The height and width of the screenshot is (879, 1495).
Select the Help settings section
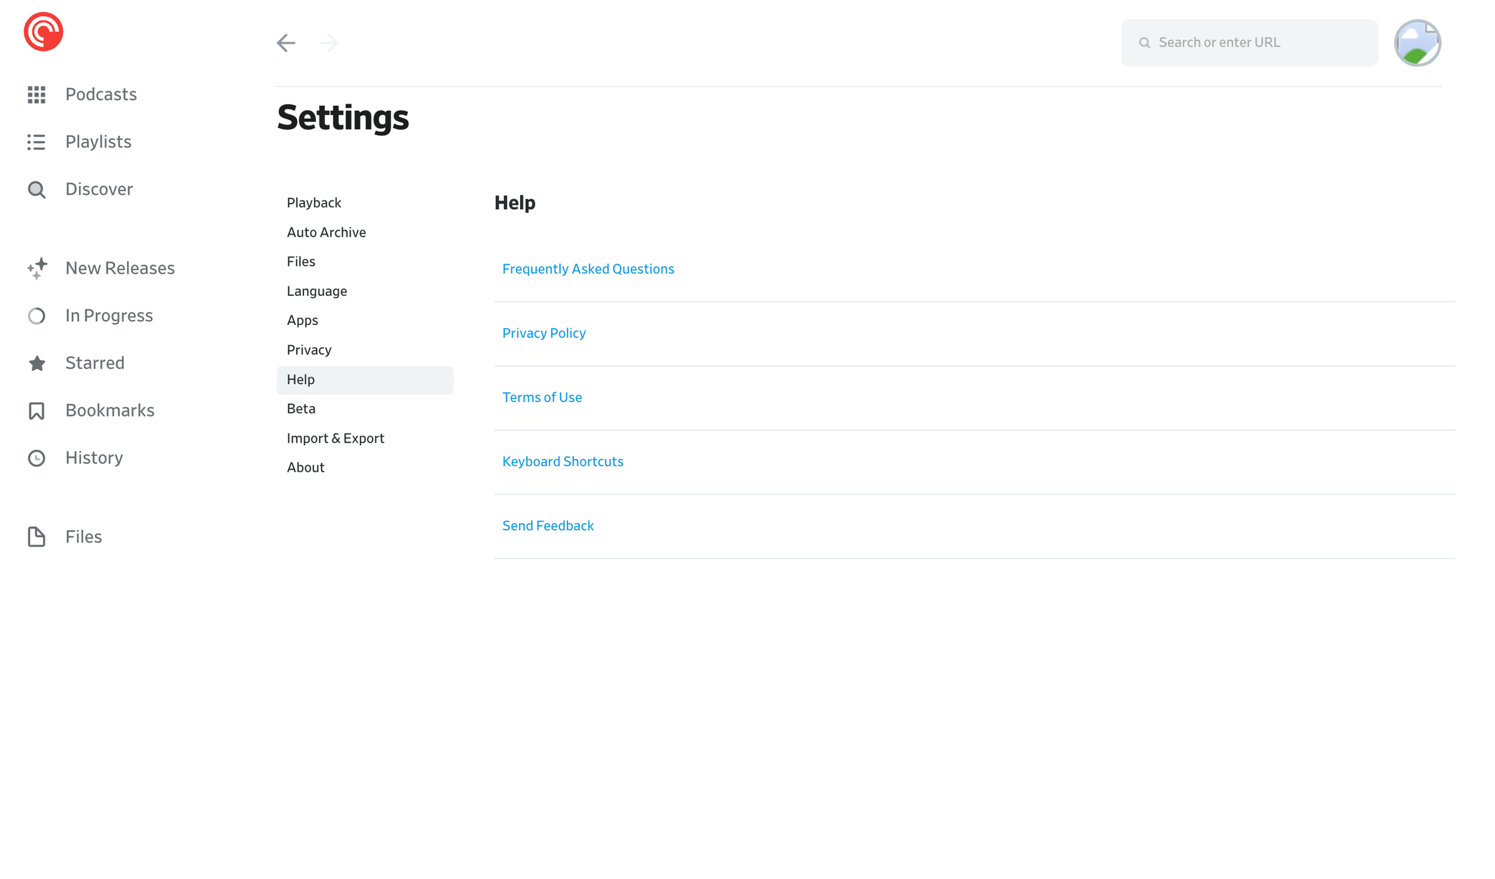pyautogui.click(x=365, y=380)
